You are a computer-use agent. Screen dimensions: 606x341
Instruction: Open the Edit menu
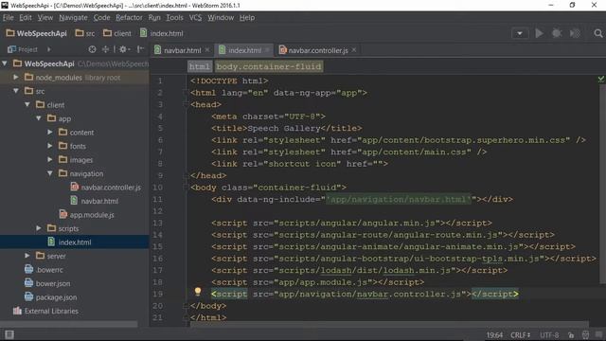click(x=26, y=18)
